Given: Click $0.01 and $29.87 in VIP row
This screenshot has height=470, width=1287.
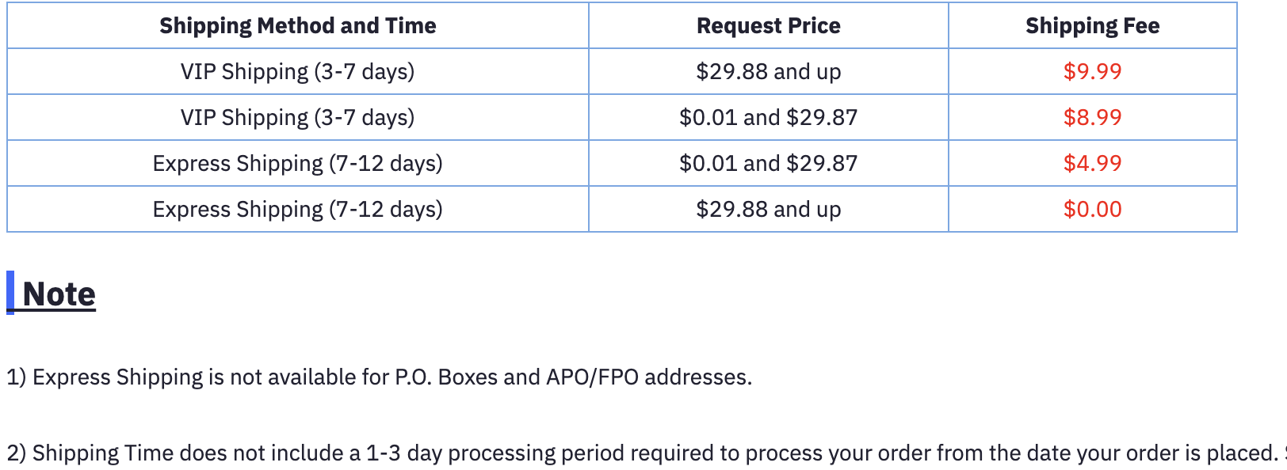Looking at the screenshot, I should coord(768,118).
